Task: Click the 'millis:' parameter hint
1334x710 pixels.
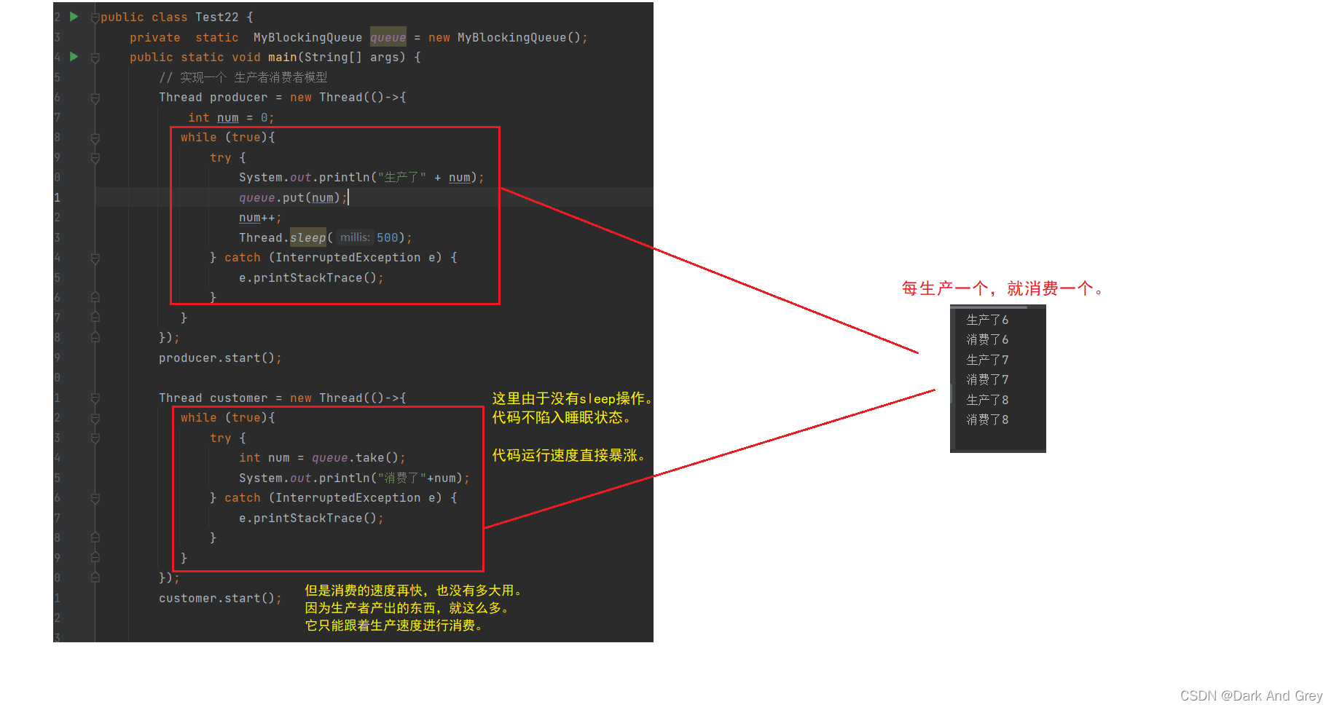Action: click(x=355, y=237)
